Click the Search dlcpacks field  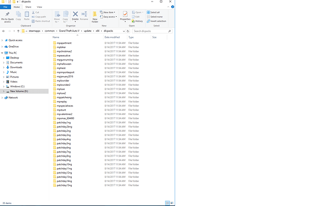[x=152, y=31]
